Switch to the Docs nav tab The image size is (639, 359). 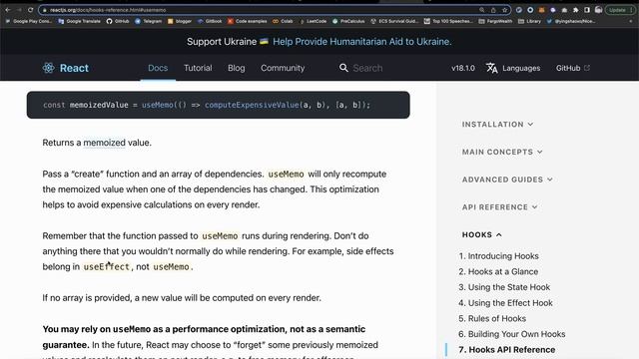tap(158, 68)
